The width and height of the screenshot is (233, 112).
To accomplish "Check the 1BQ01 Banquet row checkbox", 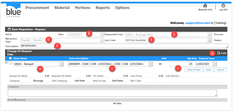I will tap(10, 63).
